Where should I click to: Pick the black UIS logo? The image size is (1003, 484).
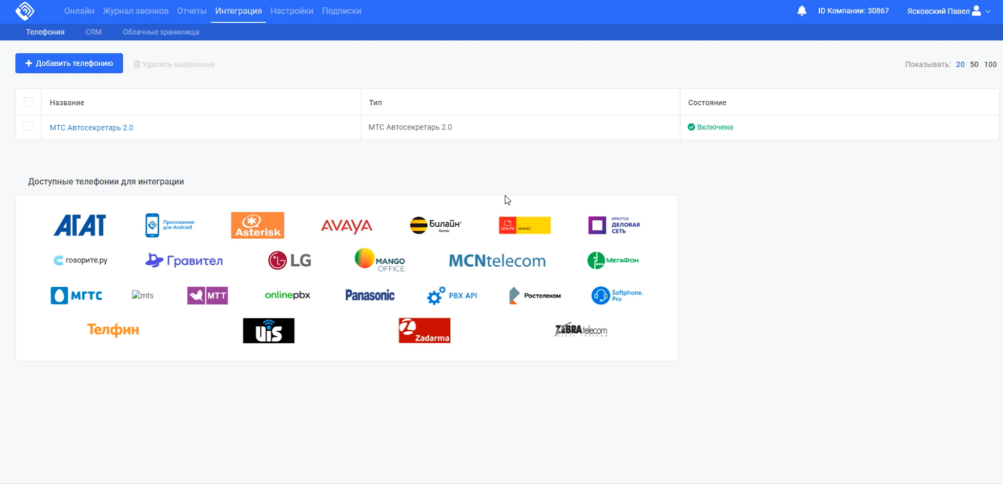pos(269,331)
